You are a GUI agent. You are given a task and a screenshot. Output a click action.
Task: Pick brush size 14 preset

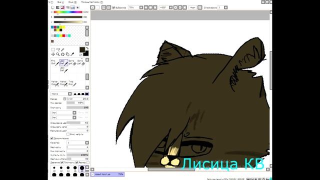pos(68,169)
